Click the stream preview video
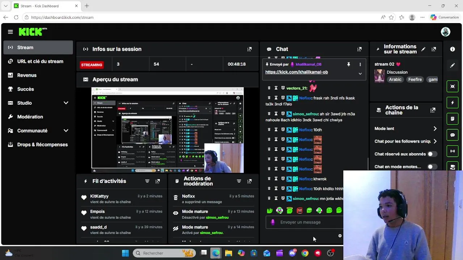Viewport: 463px width, 260px height. pyautogui.click(x=167, y=130)
